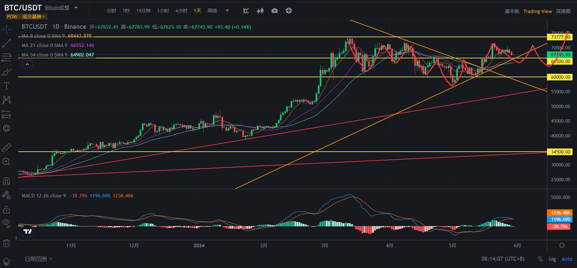Image resolution: width=577 pixels, height=268 pixels.
Task: Select the text annotation tool
Action: pyautogui.click(x=6, y=86)
